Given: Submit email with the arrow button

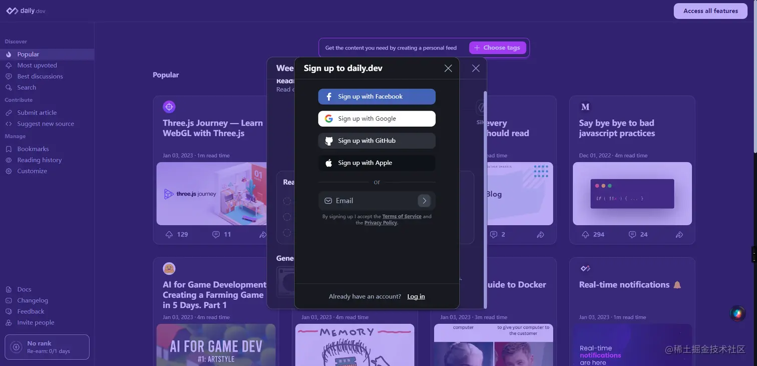Looking at the screenshot, I should point(424,201).
